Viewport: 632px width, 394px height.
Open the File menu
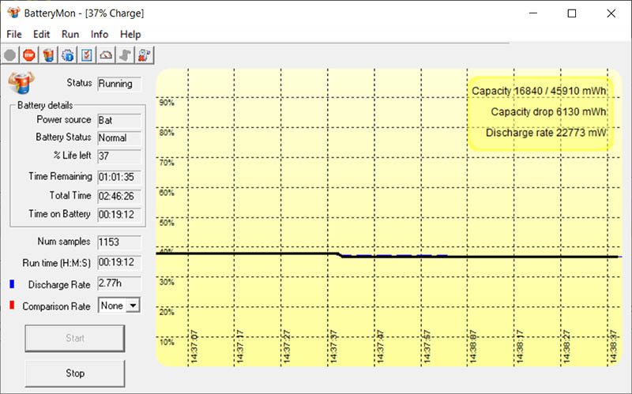tap(14, 34)
